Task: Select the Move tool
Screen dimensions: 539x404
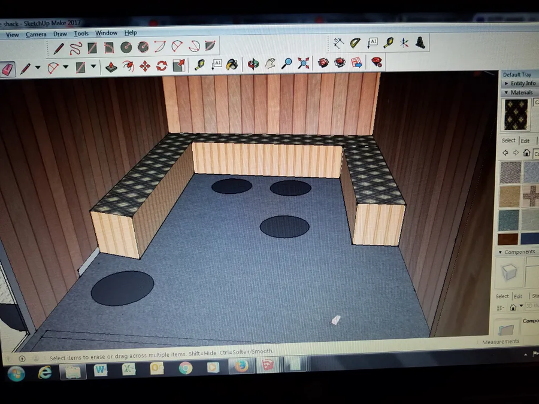Action: coord(145,66)
